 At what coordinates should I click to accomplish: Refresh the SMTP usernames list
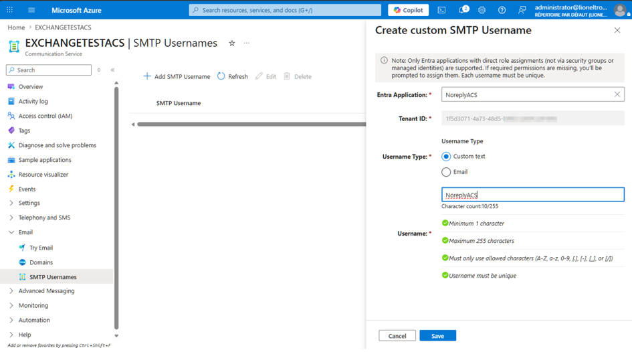click(x=233, y=76)
